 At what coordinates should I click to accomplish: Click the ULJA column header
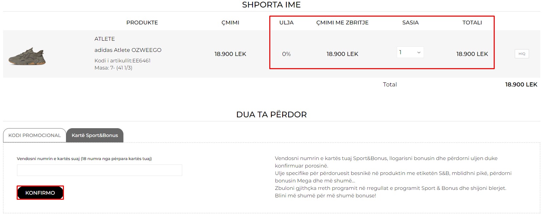click(x=287, y=22)
